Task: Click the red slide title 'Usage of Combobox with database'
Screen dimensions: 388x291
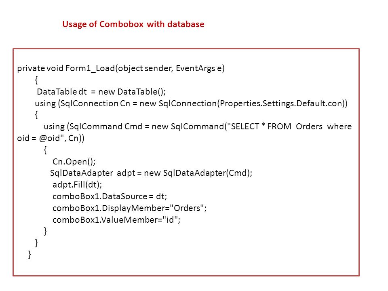Action: 133,24
